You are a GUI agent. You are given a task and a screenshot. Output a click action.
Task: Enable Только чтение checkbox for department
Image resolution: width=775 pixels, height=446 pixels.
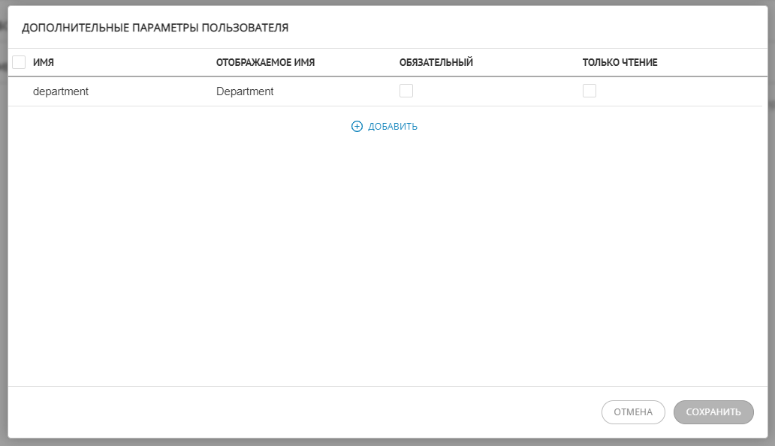point(590,91)
